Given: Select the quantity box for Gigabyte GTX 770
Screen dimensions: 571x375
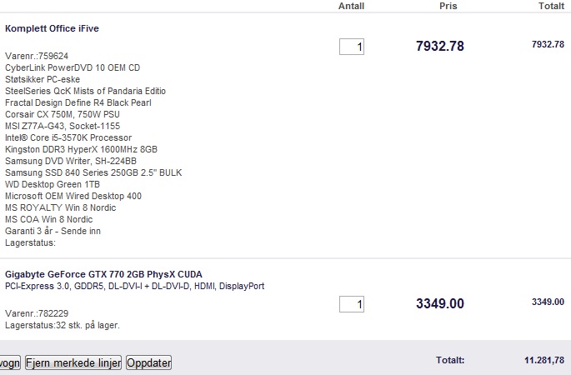Looking at the screenshot, I should click(352, 304).
